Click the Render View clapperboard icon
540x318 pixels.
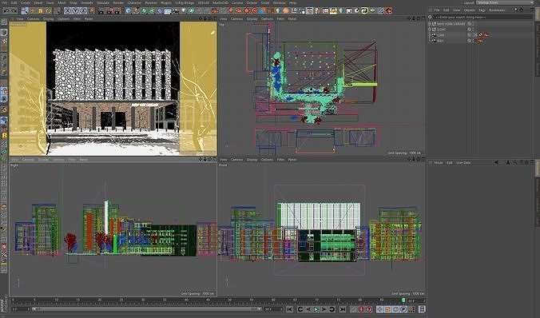pyautogui.click(x=101, y=11)
